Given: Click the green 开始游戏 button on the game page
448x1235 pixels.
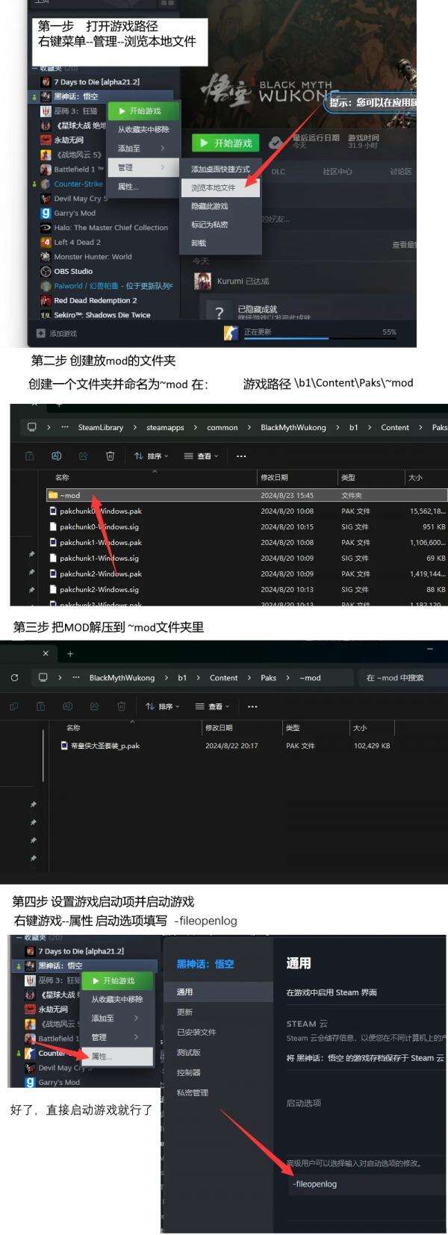Looking at the screenshot, I should tap(225, 143).
